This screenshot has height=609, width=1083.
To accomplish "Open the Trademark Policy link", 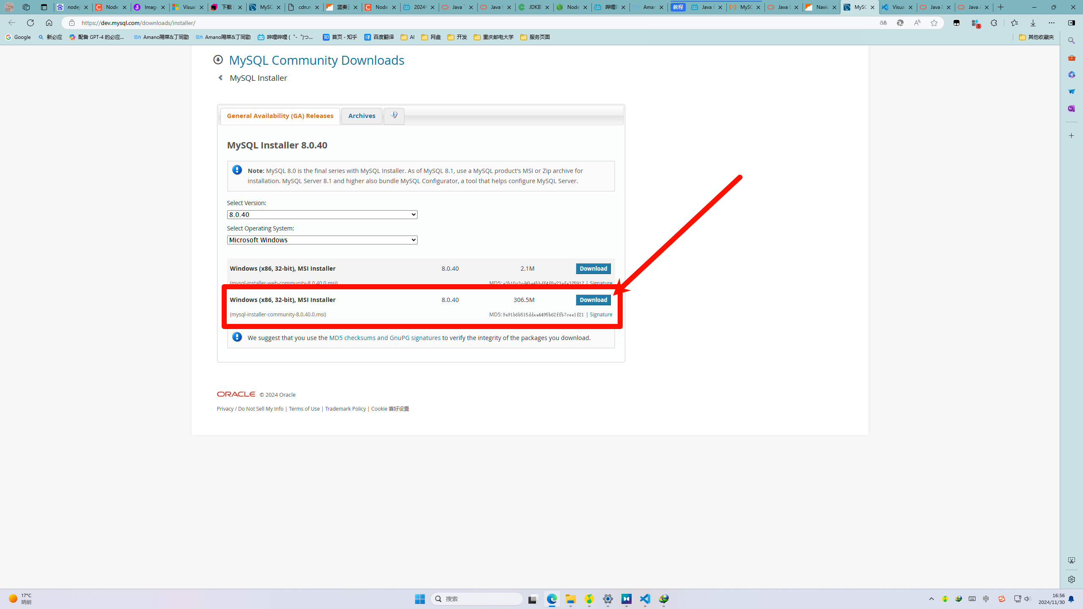I will (345, 409).
